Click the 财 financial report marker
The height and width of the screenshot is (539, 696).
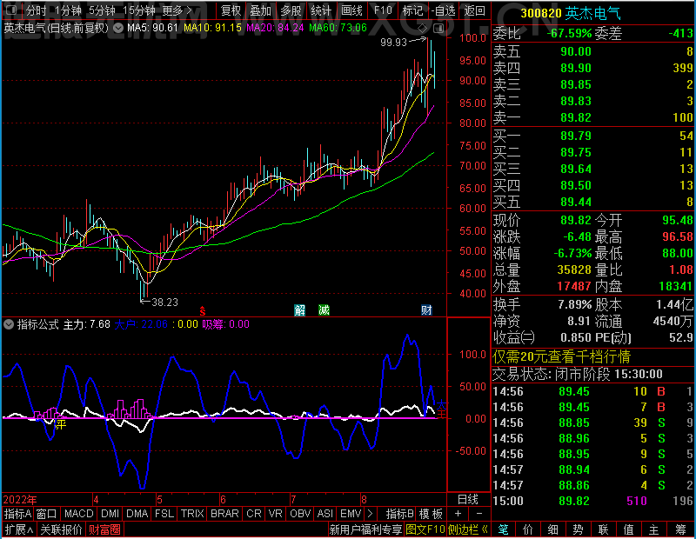coord(426,310)
